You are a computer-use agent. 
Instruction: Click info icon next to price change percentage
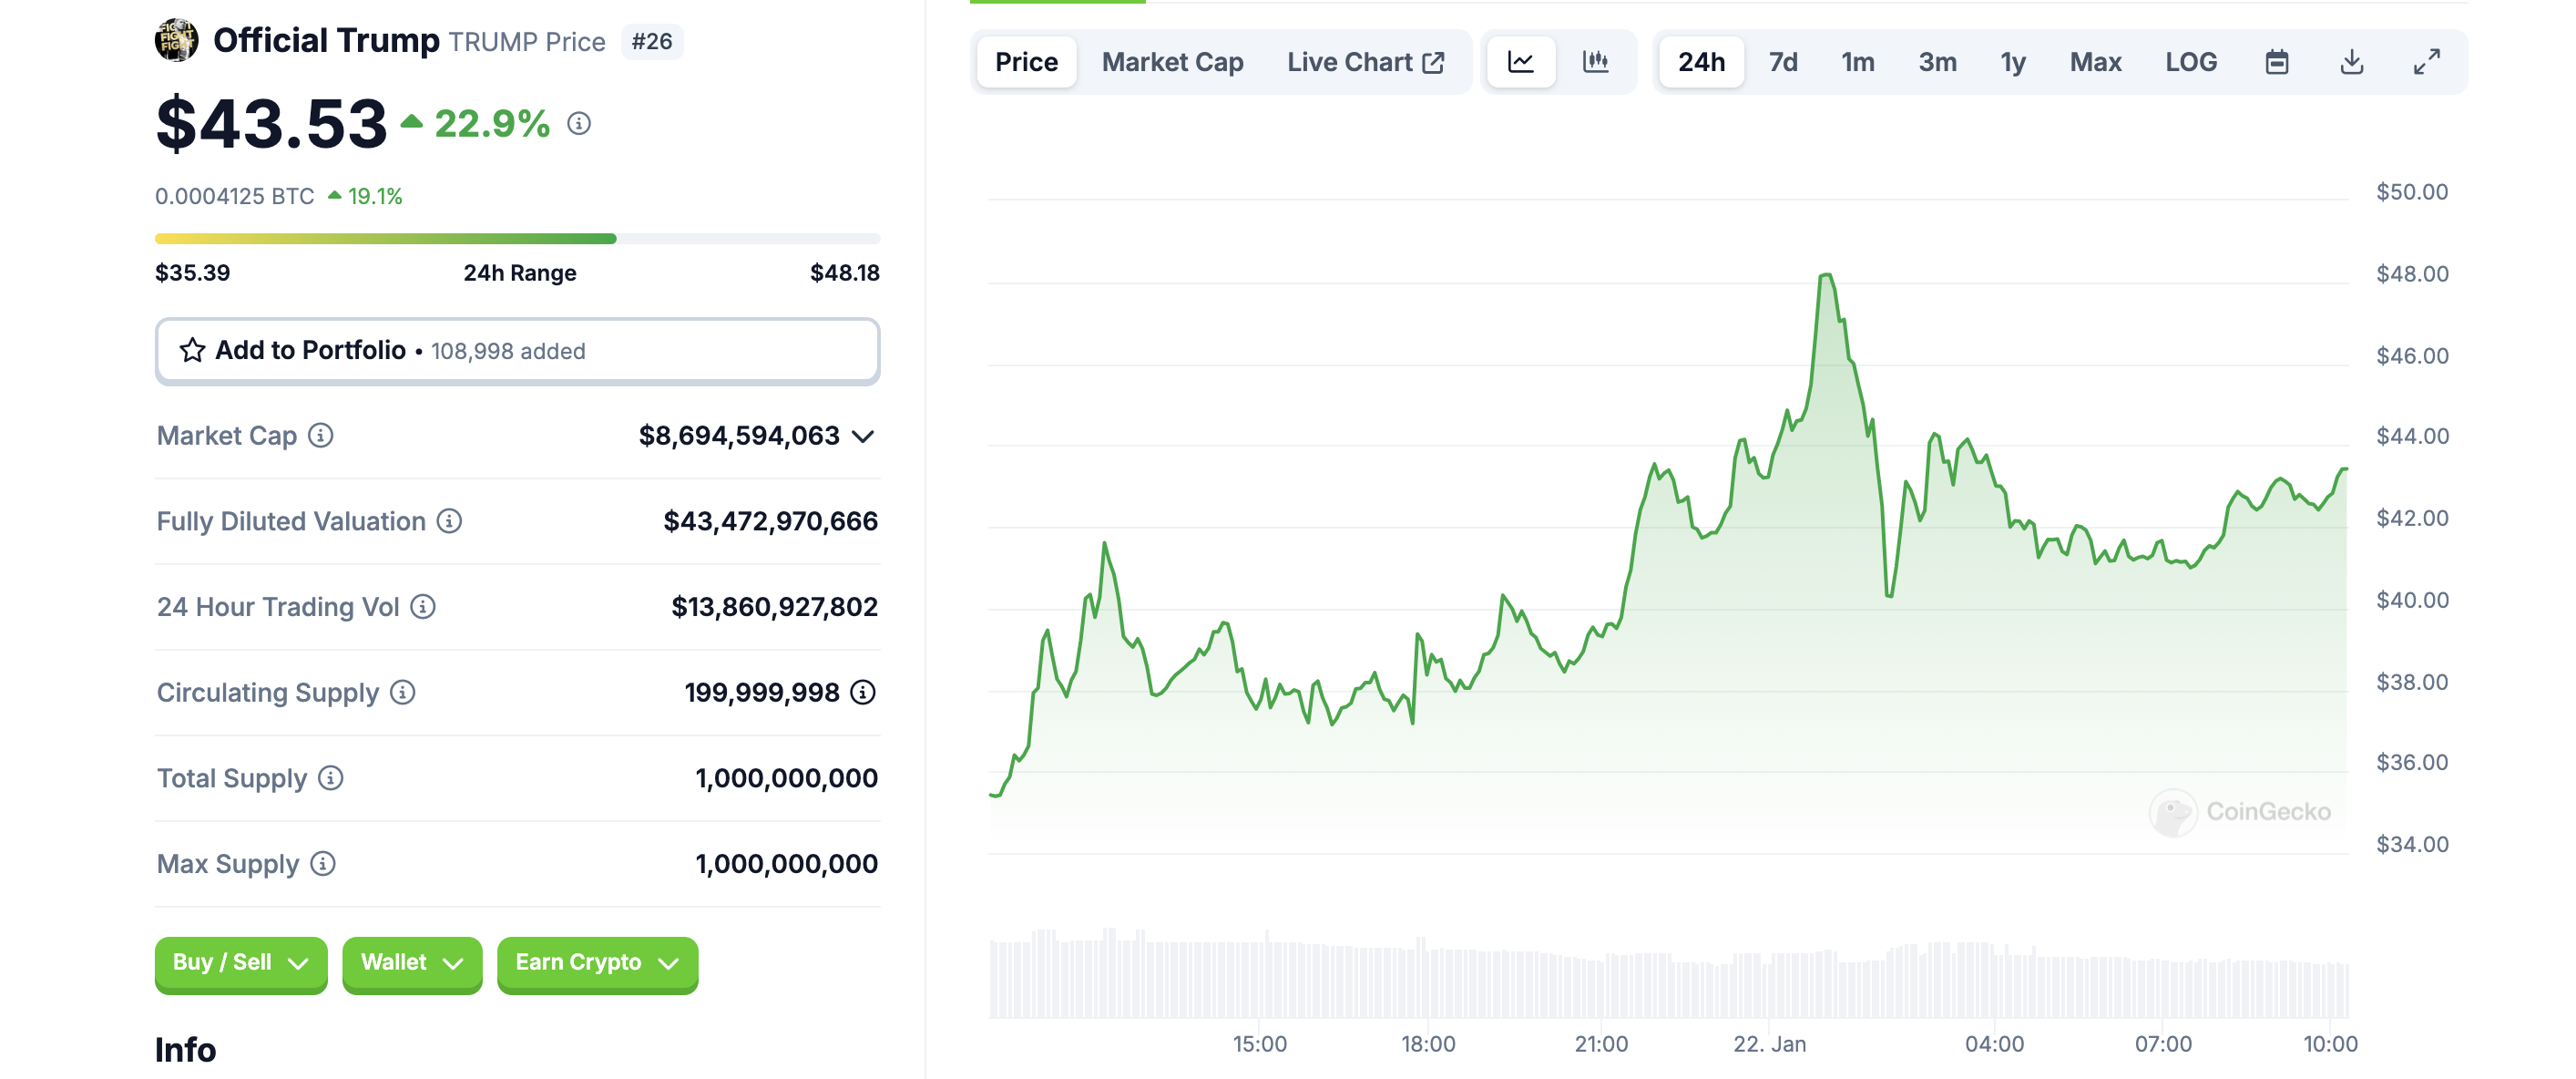579,123
